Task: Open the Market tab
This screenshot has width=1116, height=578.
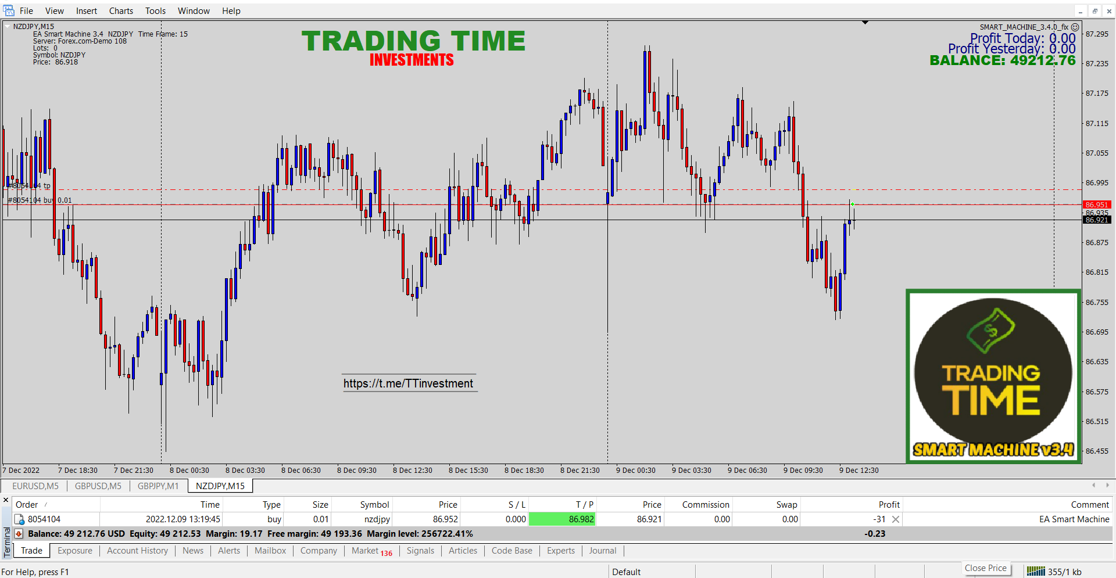Action: (x=372, y=551)
